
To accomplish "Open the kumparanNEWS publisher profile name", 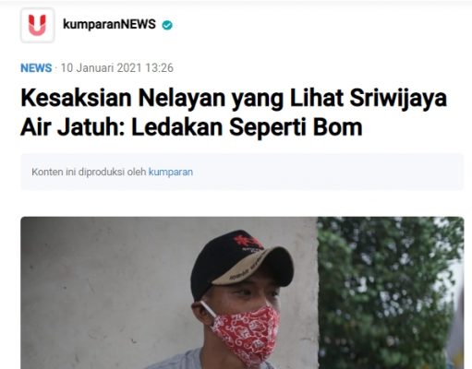I will click(x=109, y=24).
